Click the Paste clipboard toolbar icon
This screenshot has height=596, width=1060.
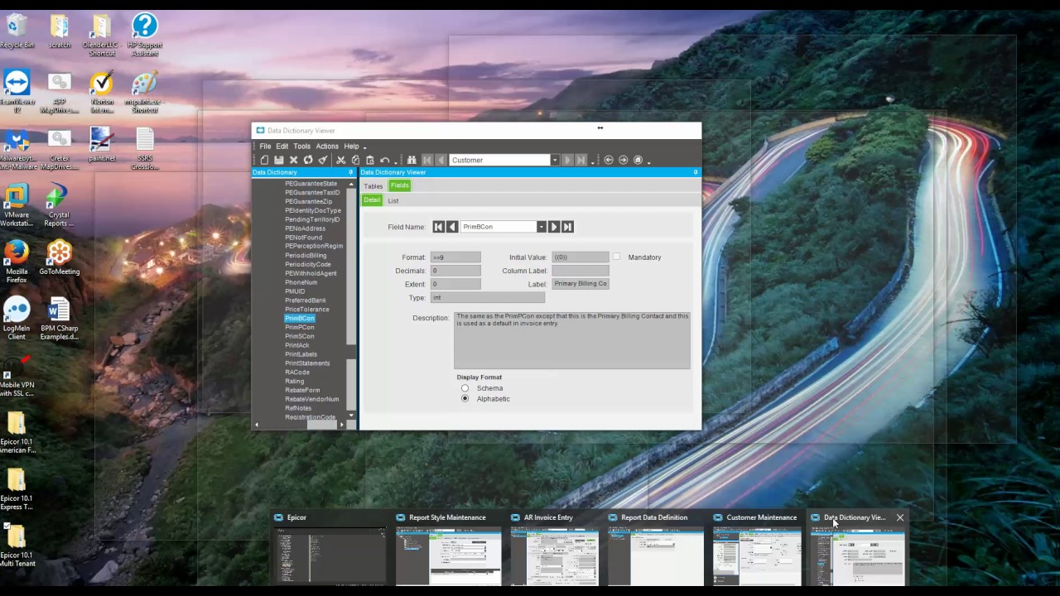(370, 160)
